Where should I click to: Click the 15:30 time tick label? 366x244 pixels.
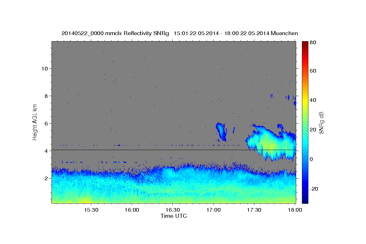(91, 210)
